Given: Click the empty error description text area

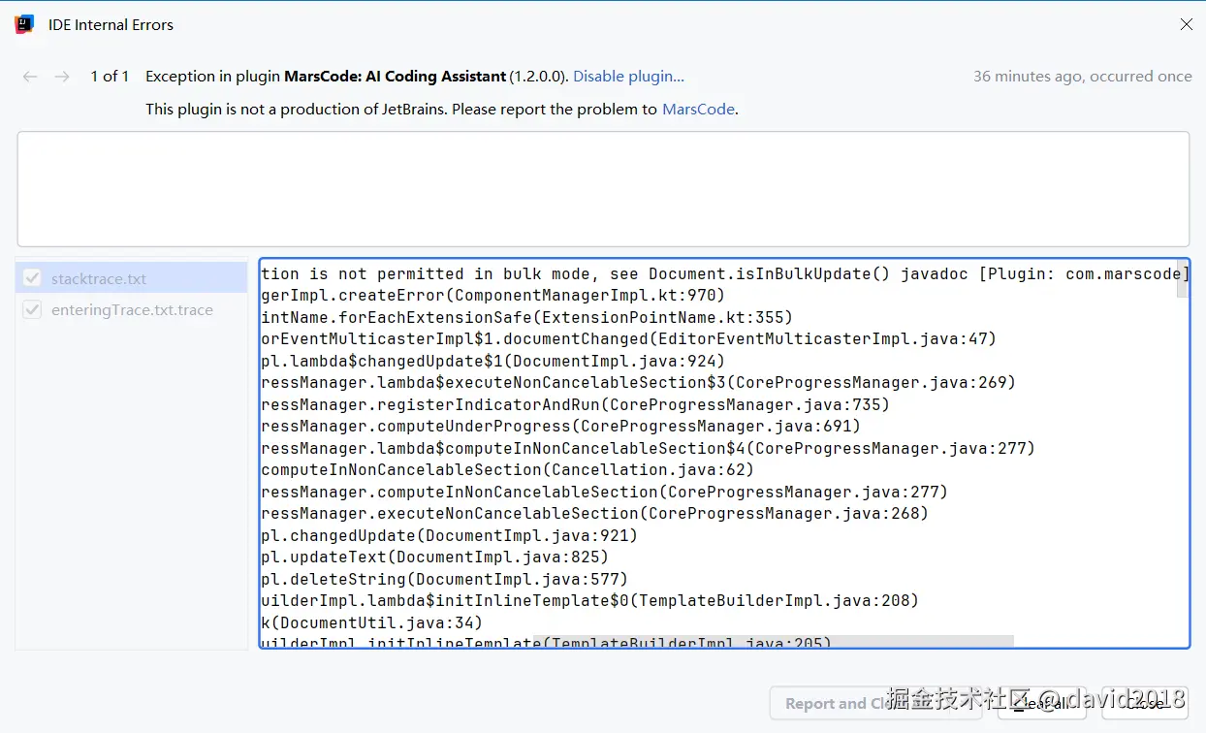Looking at the screenshot, I should [x=603, y=189].
